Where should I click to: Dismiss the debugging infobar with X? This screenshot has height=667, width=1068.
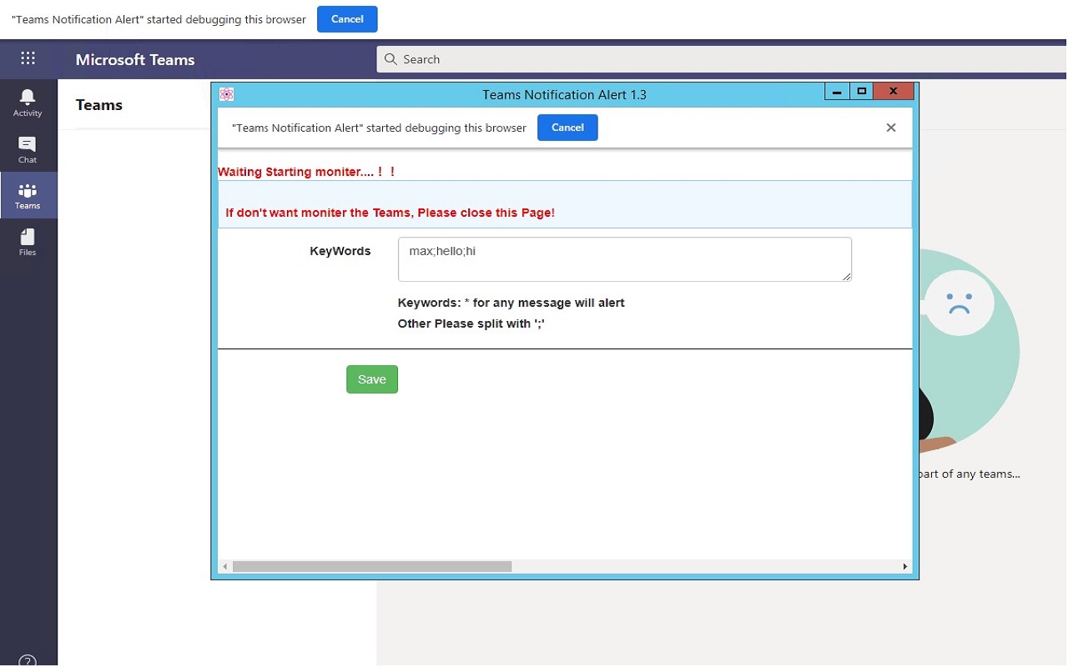tap(891, 128)
